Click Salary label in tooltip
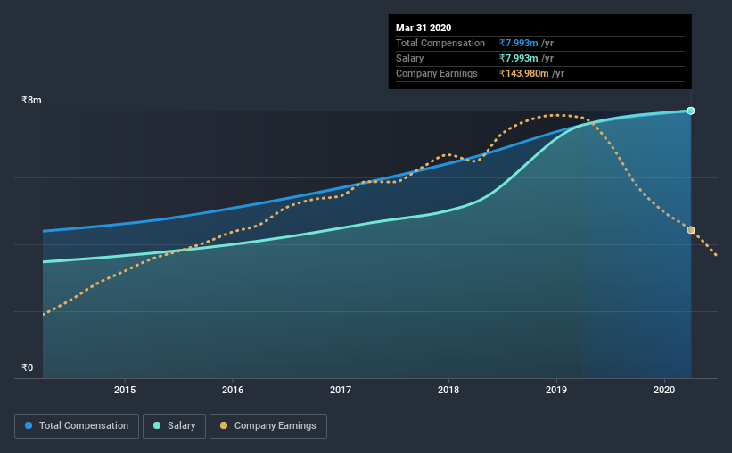 pos(409,58)
